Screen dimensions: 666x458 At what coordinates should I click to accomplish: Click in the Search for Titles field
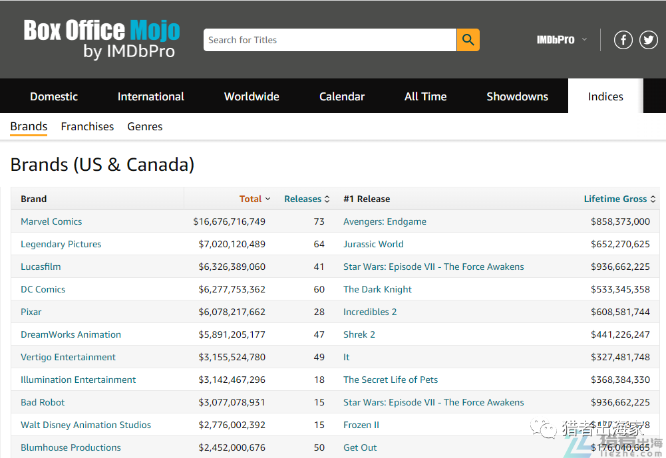[329, 40]
